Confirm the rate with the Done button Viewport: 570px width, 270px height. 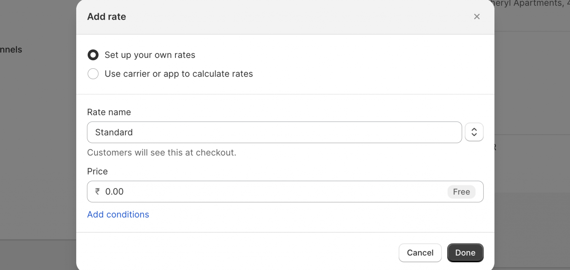tap(465, 252)
